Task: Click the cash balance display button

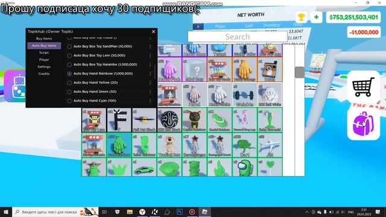Action: tap(353, 17)
